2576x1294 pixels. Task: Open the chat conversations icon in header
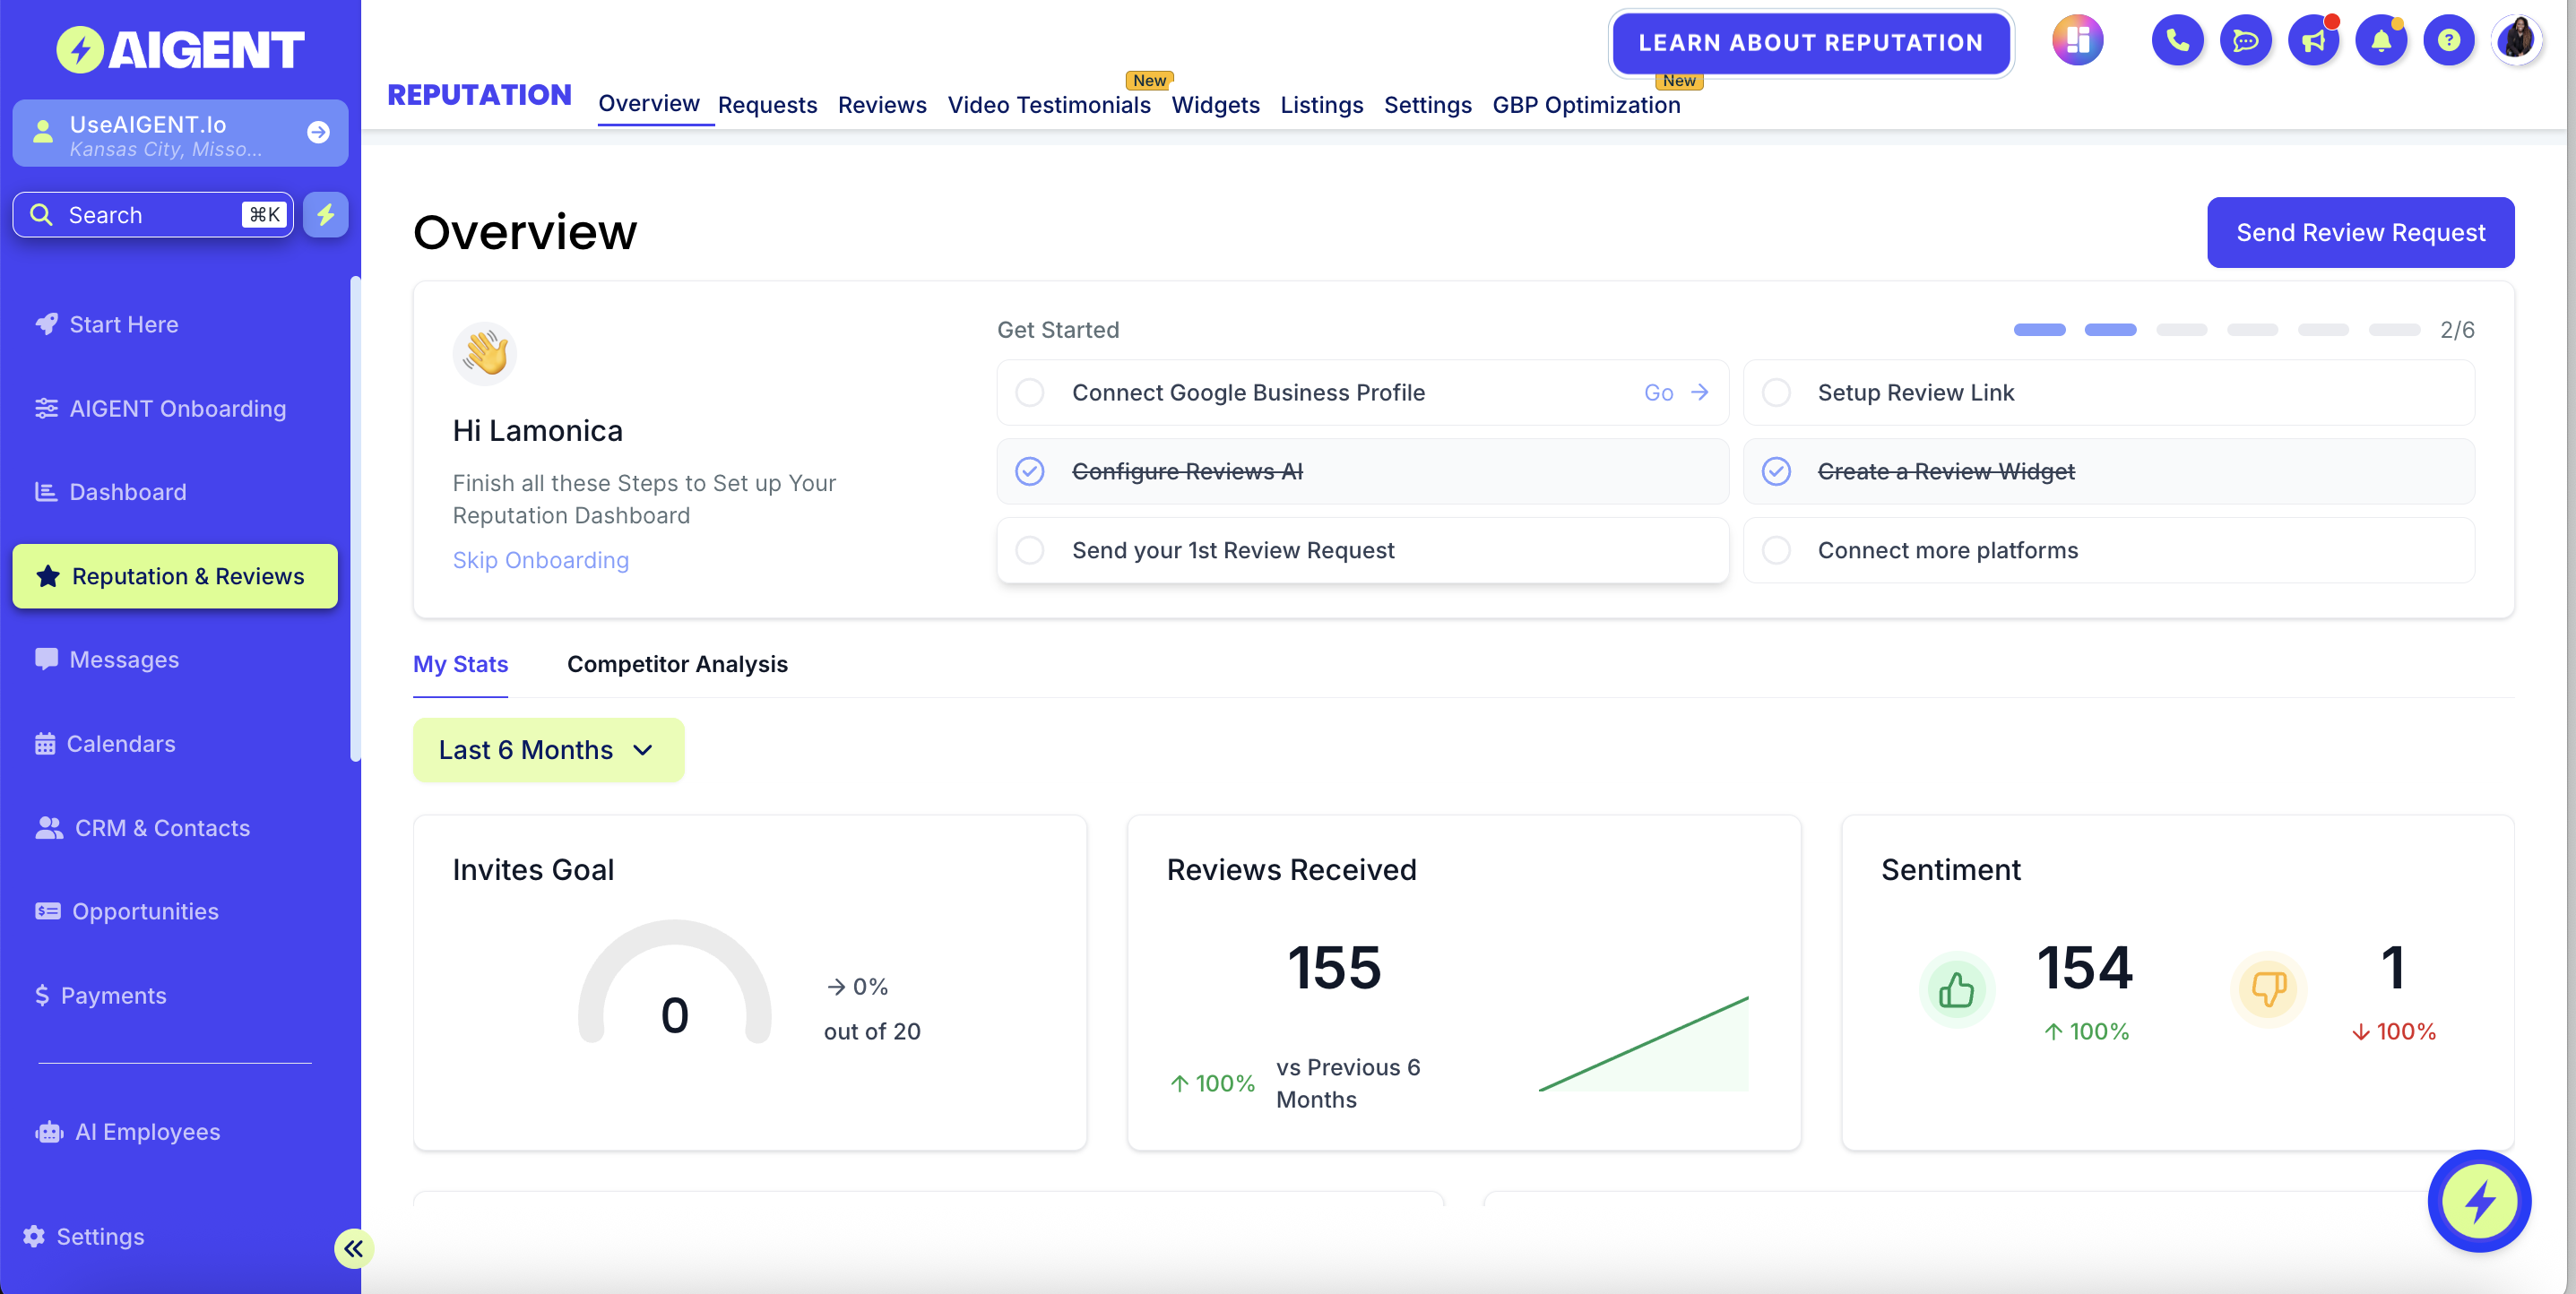point(2245,41)
